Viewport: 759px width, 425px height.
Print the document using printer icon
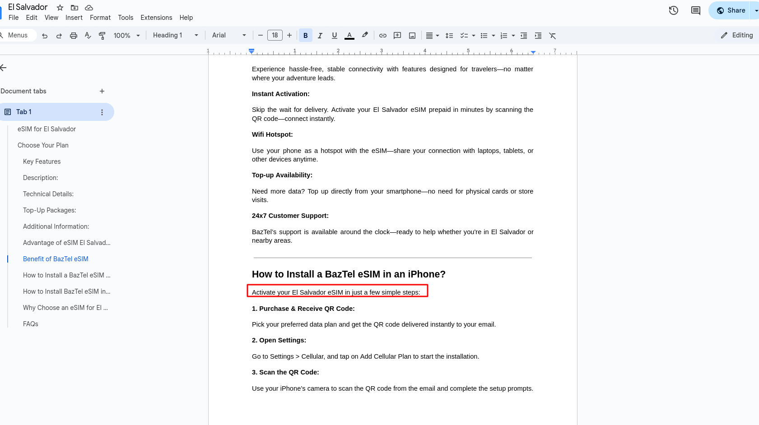tap(73, 36)
